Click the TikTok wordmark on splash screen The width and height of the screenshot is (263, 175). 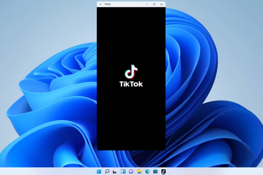pyautogui.click(x=131, y=84)
